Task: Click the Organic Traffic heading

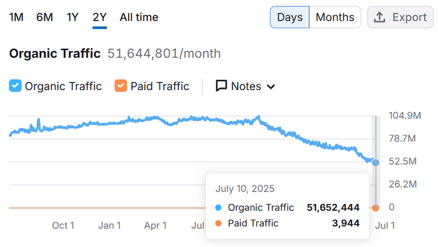Action: pyautogui.click(x=55, y=53)
